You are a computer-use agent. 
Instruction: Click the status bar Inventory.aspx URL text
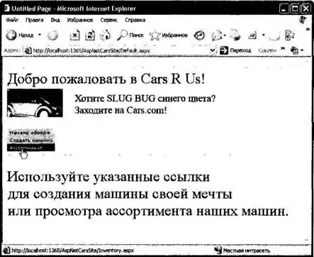(73, 251)
